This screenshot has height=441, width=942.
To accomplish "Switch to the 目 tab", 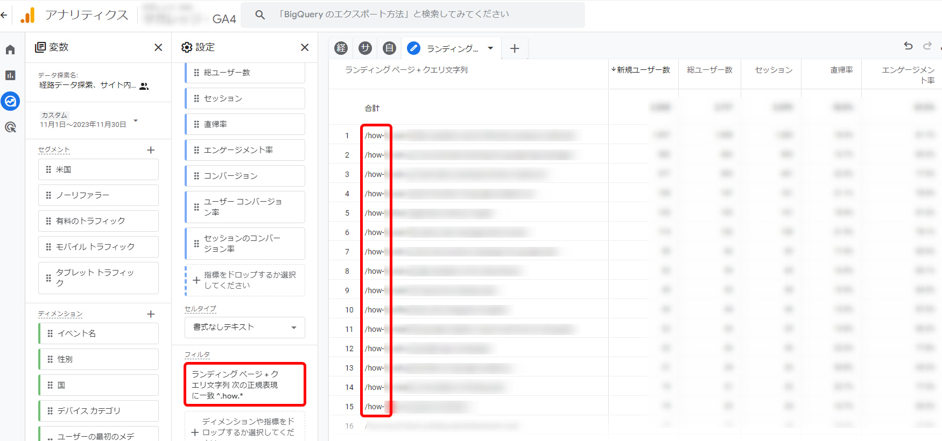I will (x=389, y=48).
